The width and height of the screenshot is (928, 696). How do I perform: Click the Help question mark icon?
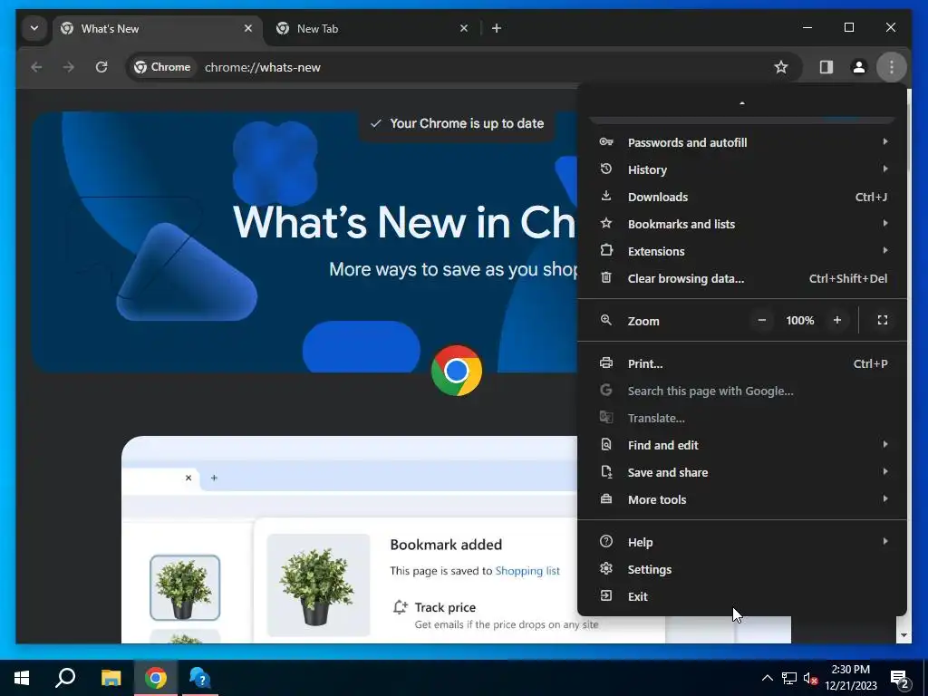pyautogui.click(x=606, y=542)
